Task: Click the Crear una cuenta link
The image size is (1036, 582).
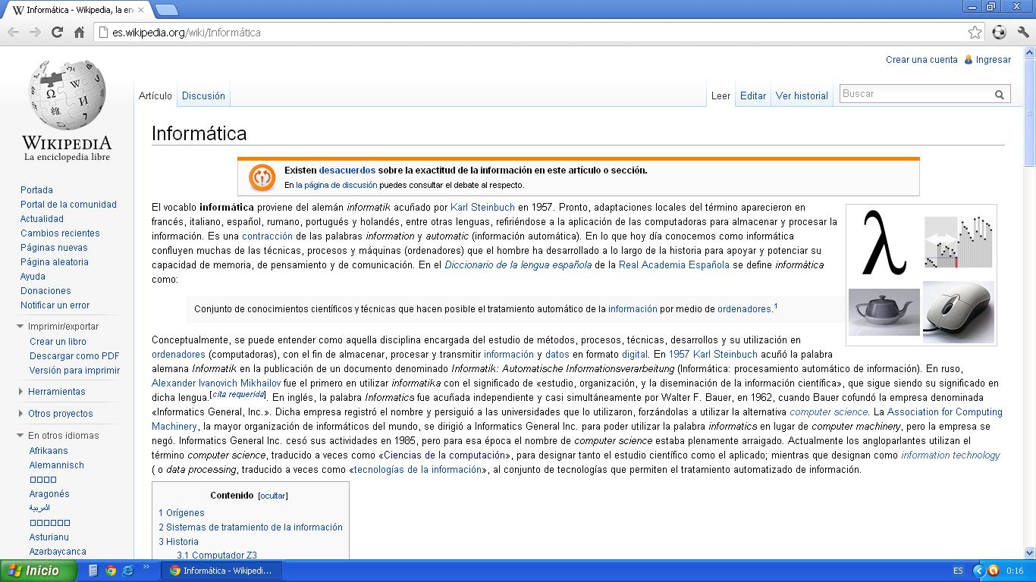Action: point(921,60)
